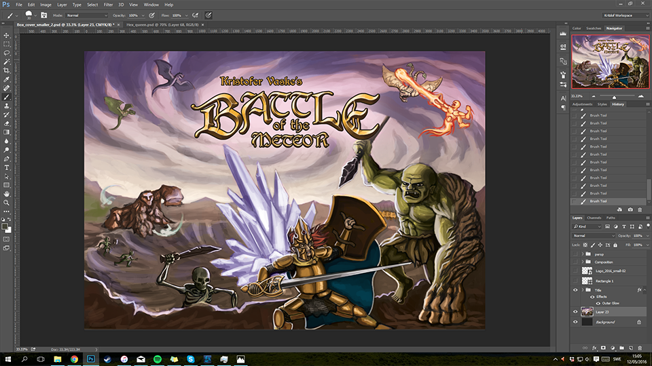652x366 pixels.
Task: Toggle Outer Glow effect visibility
Action: point(598,304)
